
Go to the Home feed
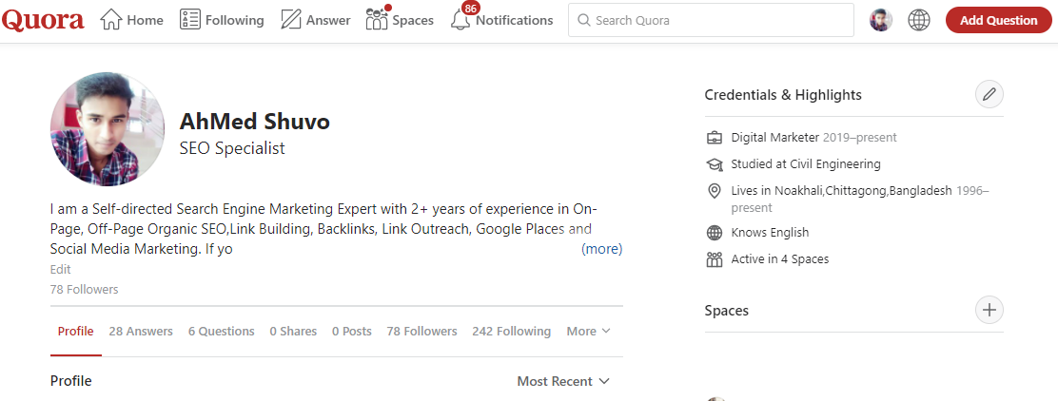132,20
